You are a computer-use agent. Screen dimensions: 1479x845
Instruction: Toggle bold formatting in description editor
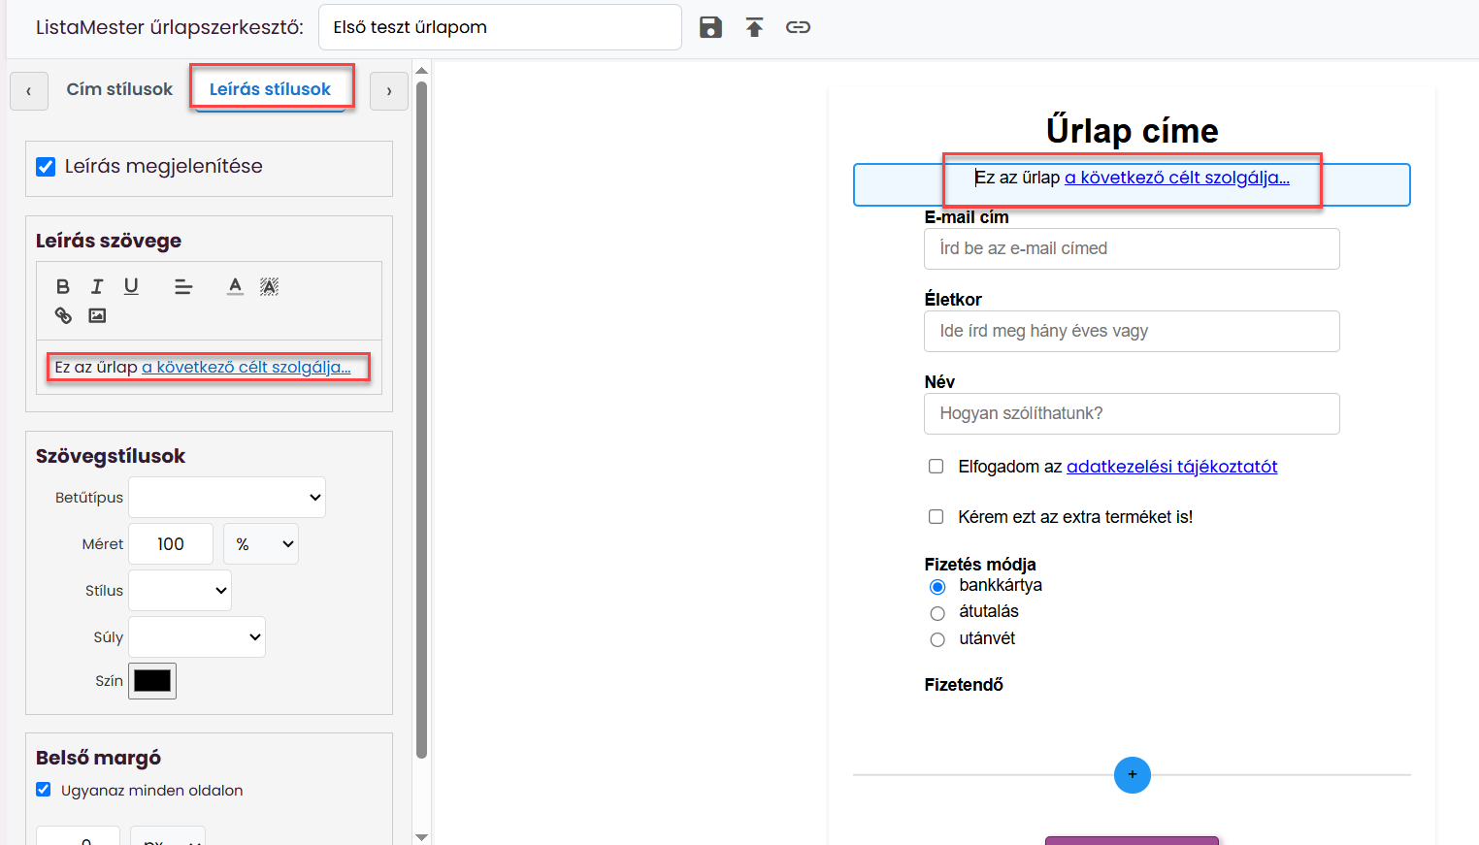point(63,286)
